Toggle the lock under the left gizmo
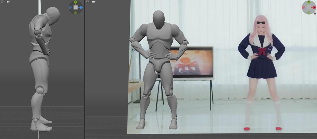 click(x=82, y=14)
